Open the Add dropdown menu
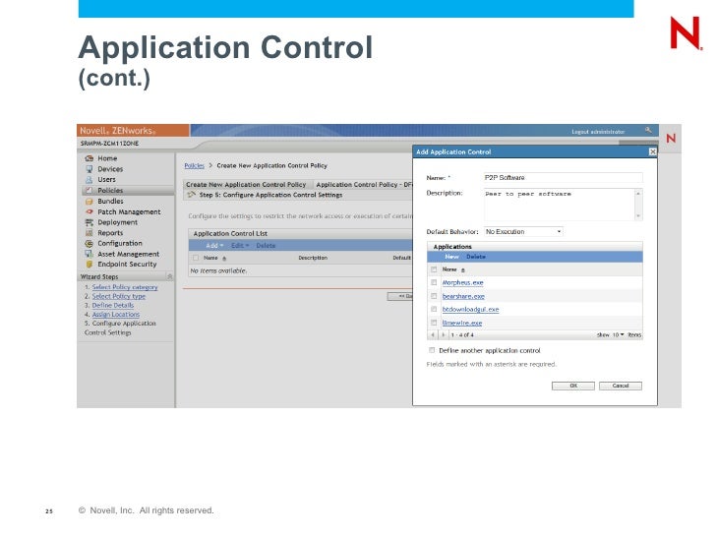Viewport: 716px width, 537px height. [214, 246]
